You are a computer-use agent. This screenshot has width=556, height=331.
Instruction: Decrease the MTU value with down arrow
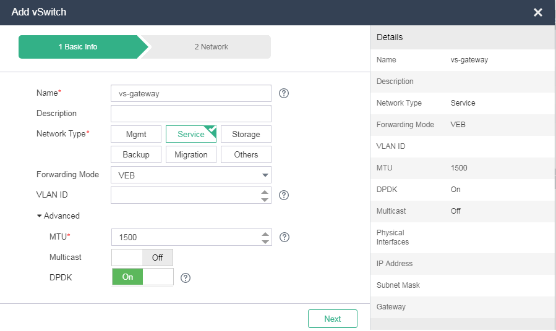(x=265, y=241)
